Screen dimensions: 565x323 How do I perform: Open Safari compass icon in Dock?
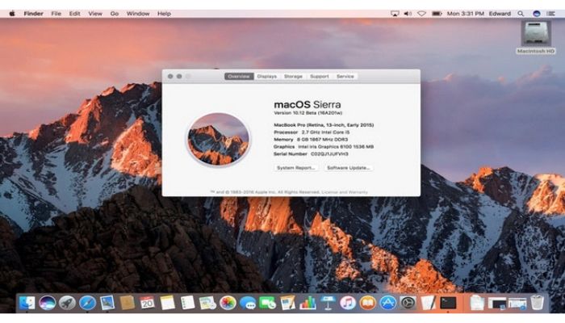87,303
